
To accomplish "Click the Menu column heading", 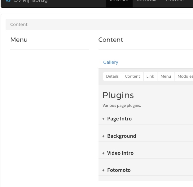I will 19,40.
